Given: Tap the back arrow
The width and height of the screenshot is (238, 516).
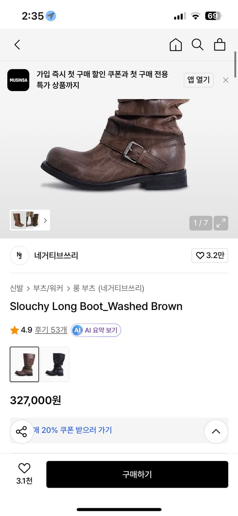Looking at the screenshot, I should click(17, 45).
